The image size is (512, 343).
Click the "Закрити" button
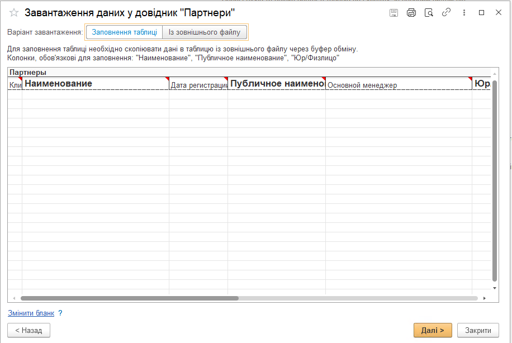[478, 330]
